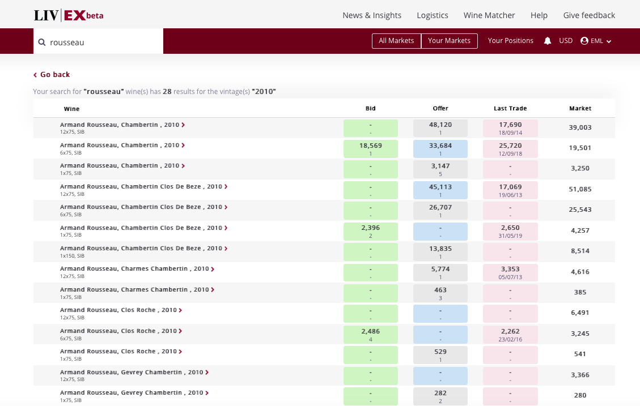Click red arrow on Charmes Chambertin 1x75 row

pyautogui.click(x=213, y=289)
